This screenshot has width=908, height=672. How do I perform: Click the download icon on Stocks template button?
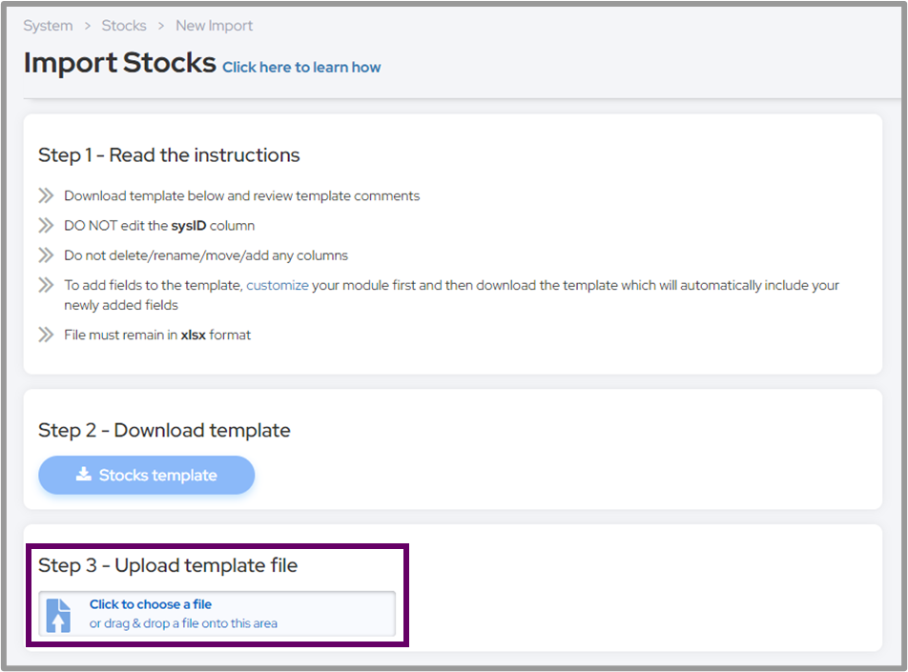click(84, 475)
